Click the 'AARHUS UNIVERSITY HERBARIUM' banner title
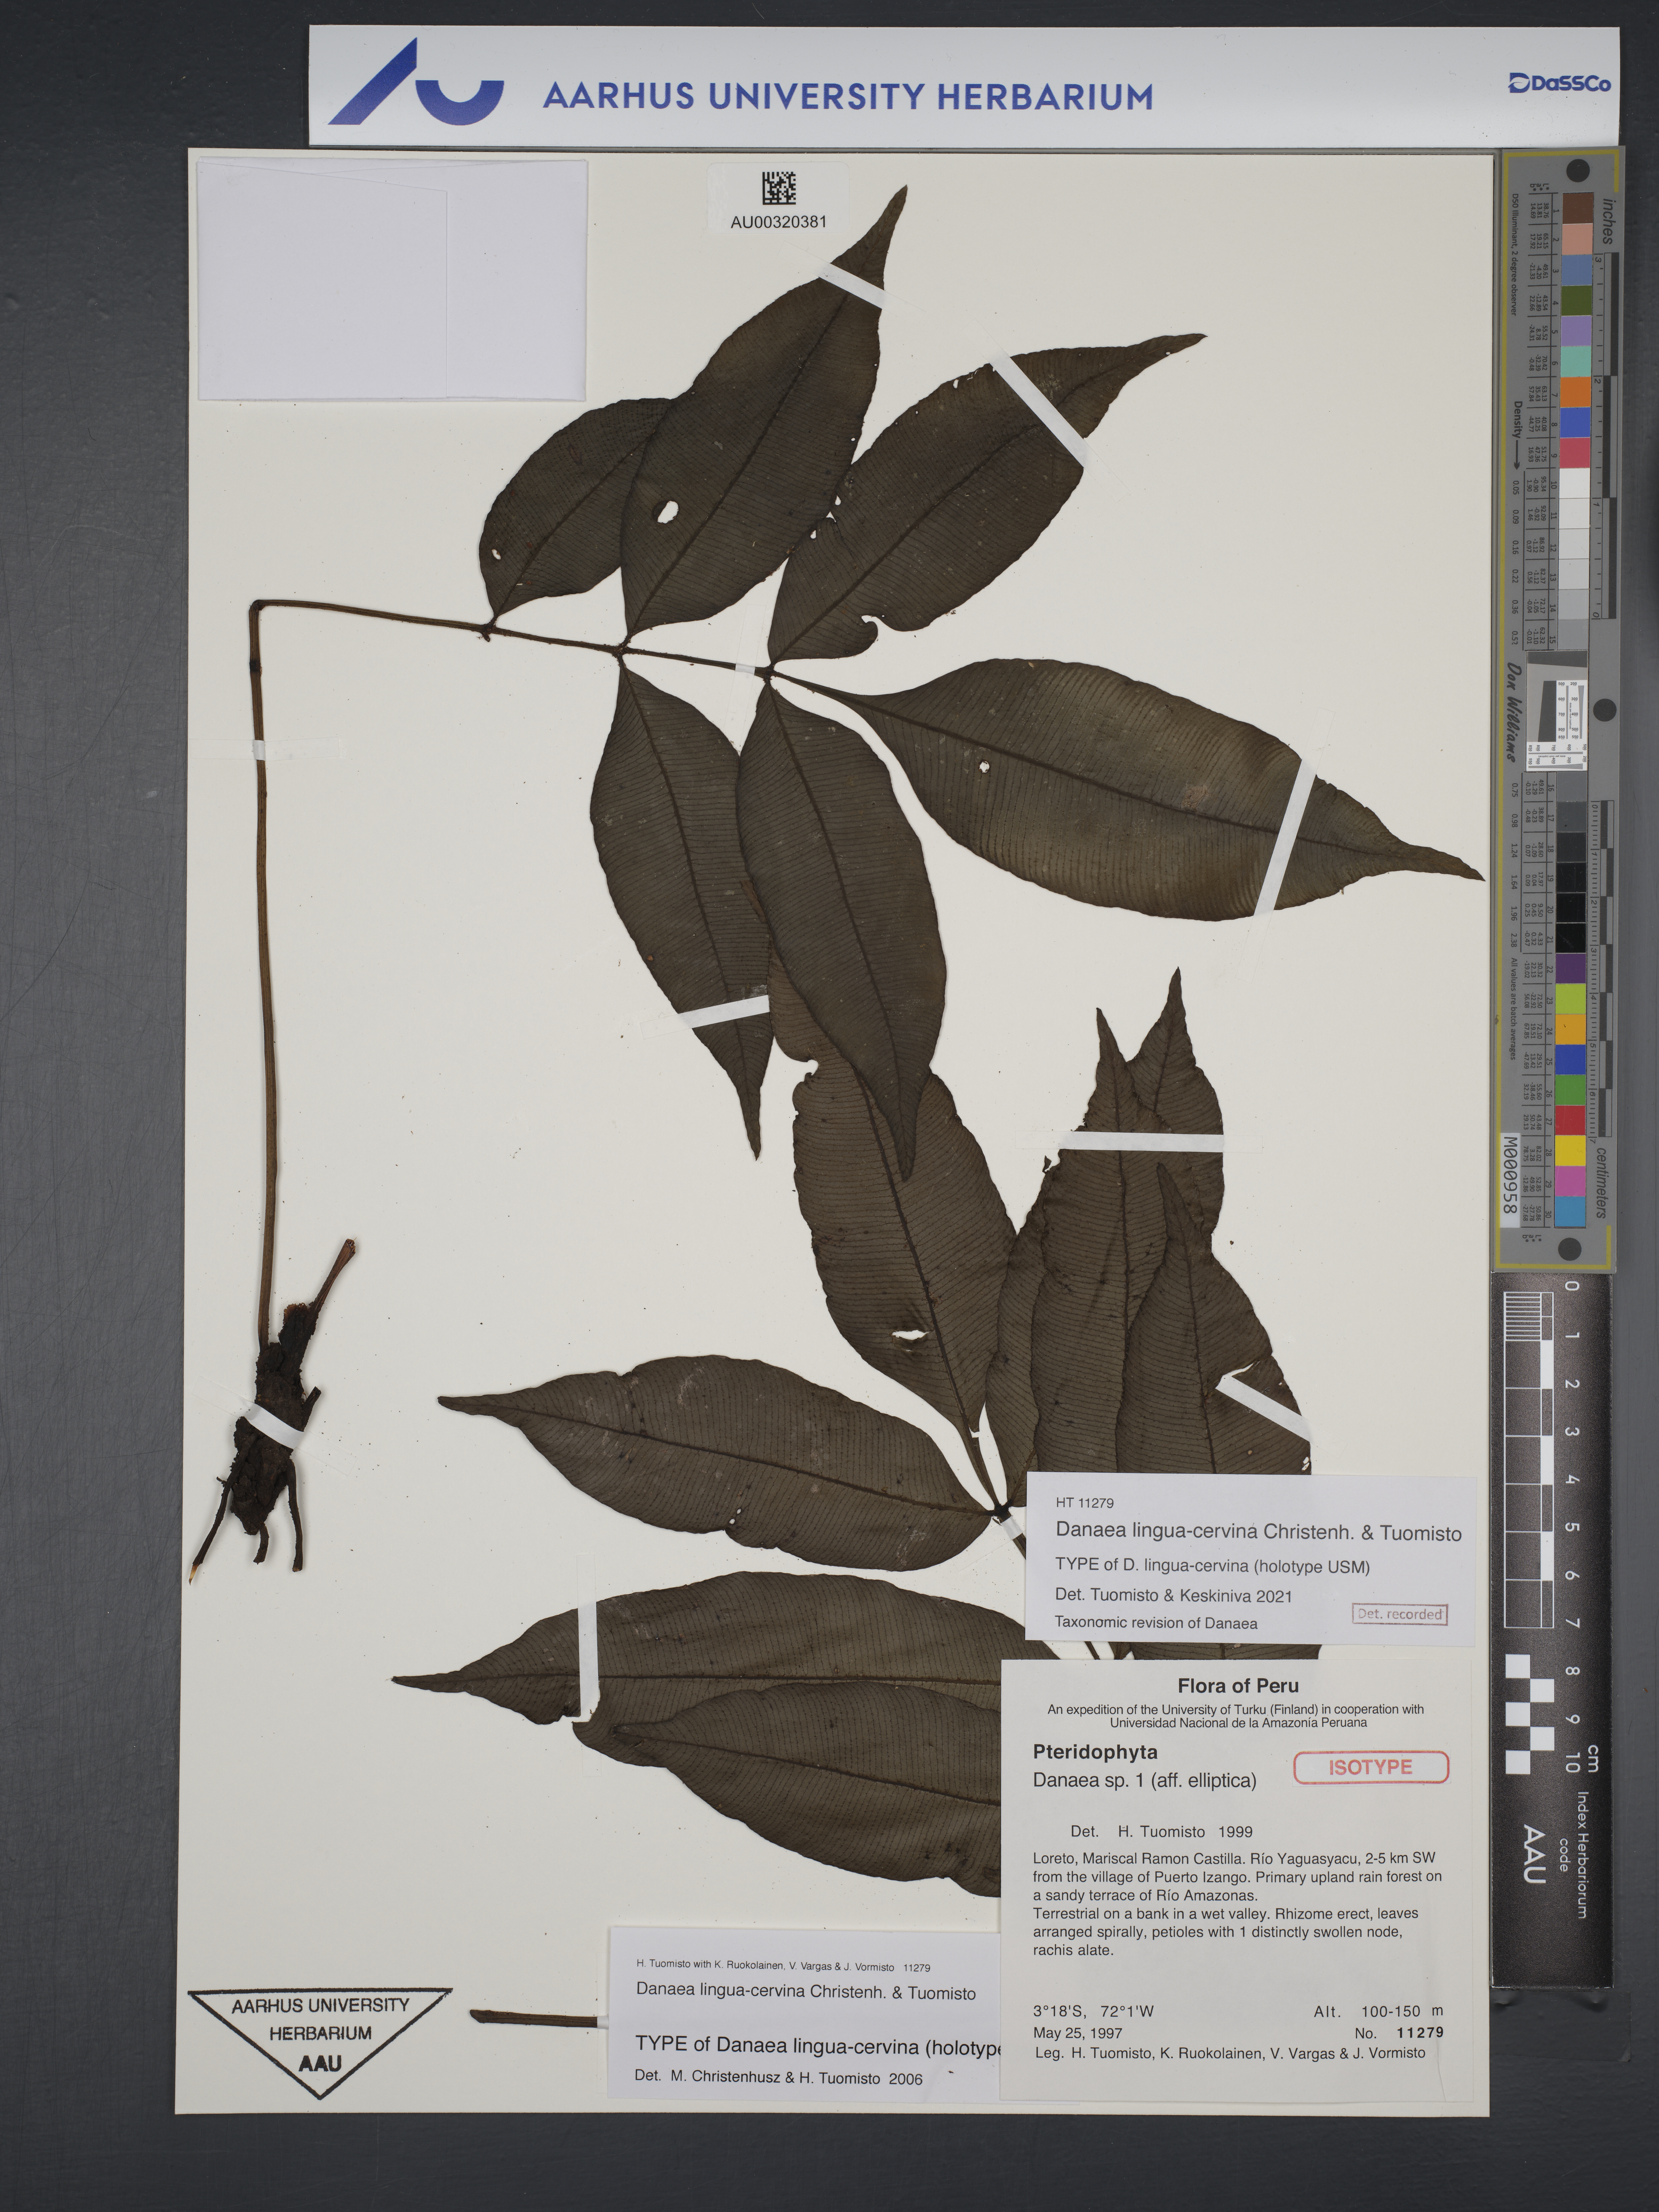This screenshot has height=2212, width=1659. (847, 96)
